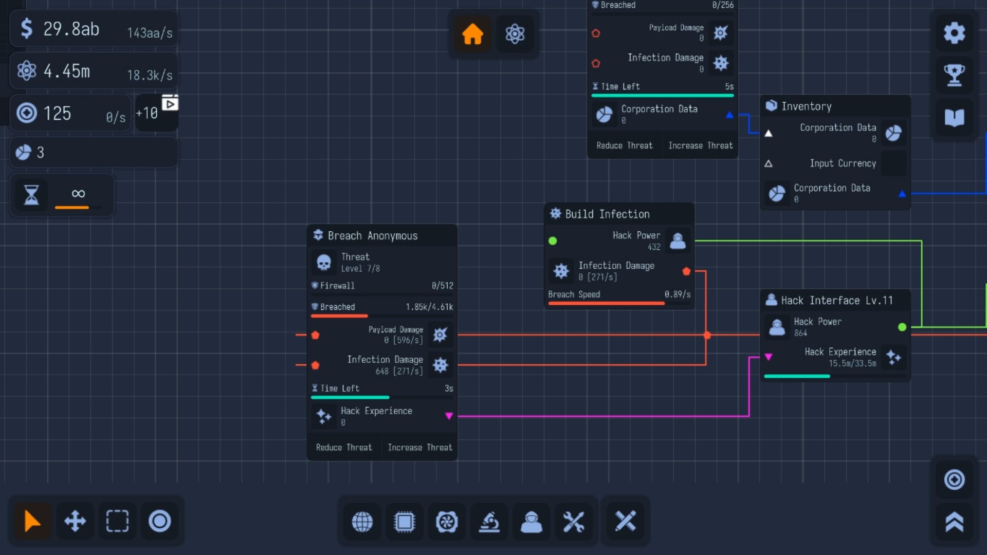
Task: Click Hack Power person icon in Build Infection
Action: [x=678, y=241]
